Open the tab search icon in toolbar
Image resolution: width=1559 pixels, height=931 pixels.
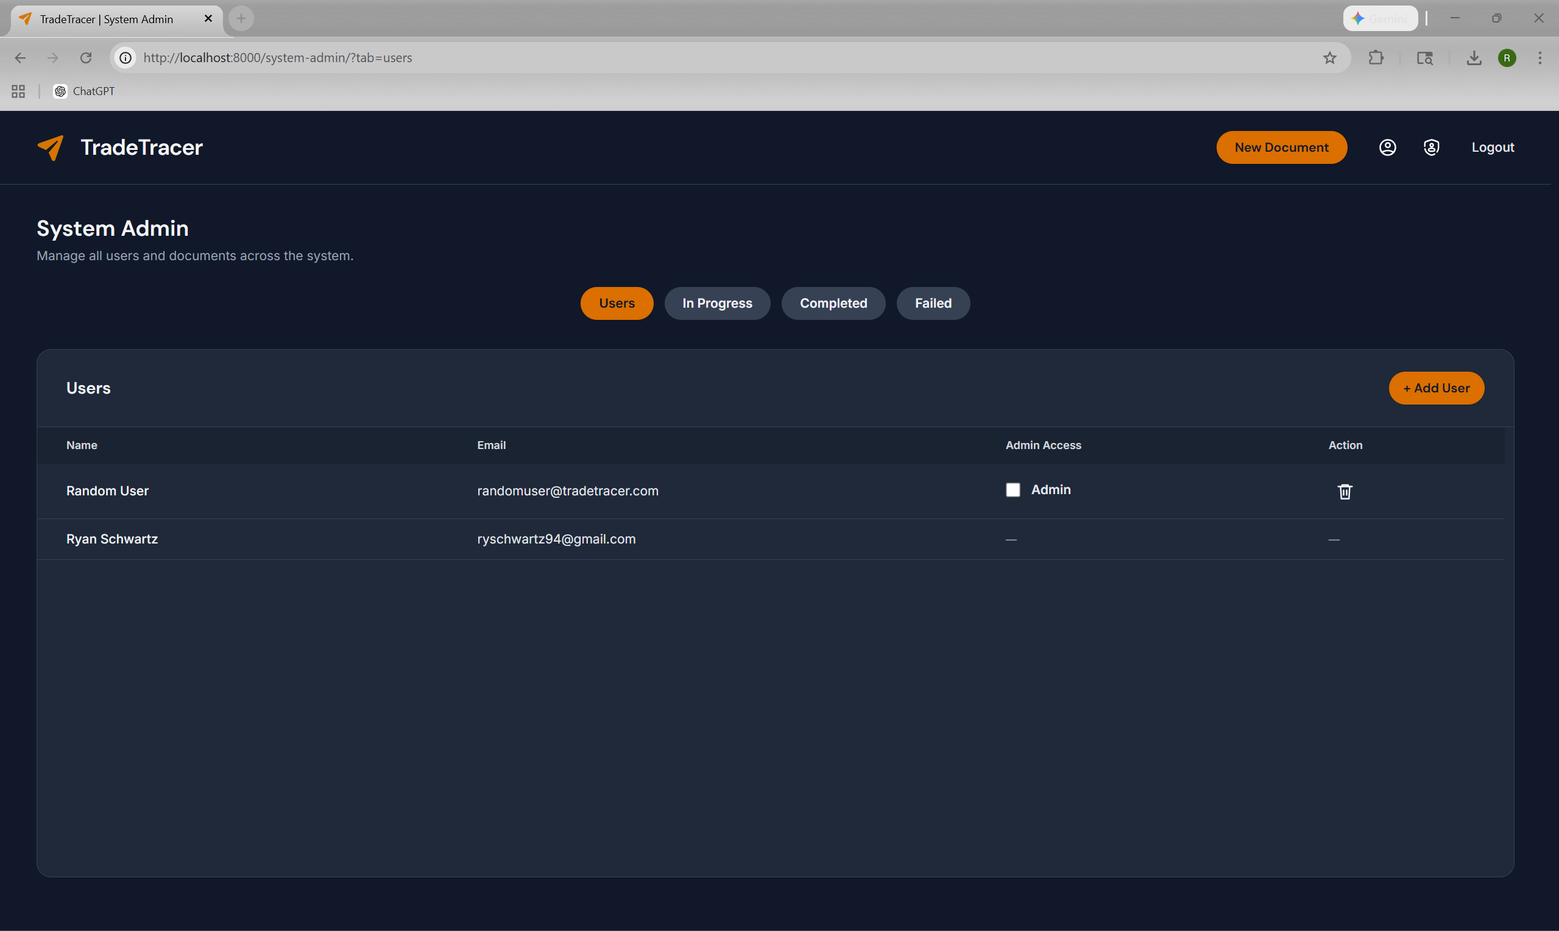(x=1425, y=58)
